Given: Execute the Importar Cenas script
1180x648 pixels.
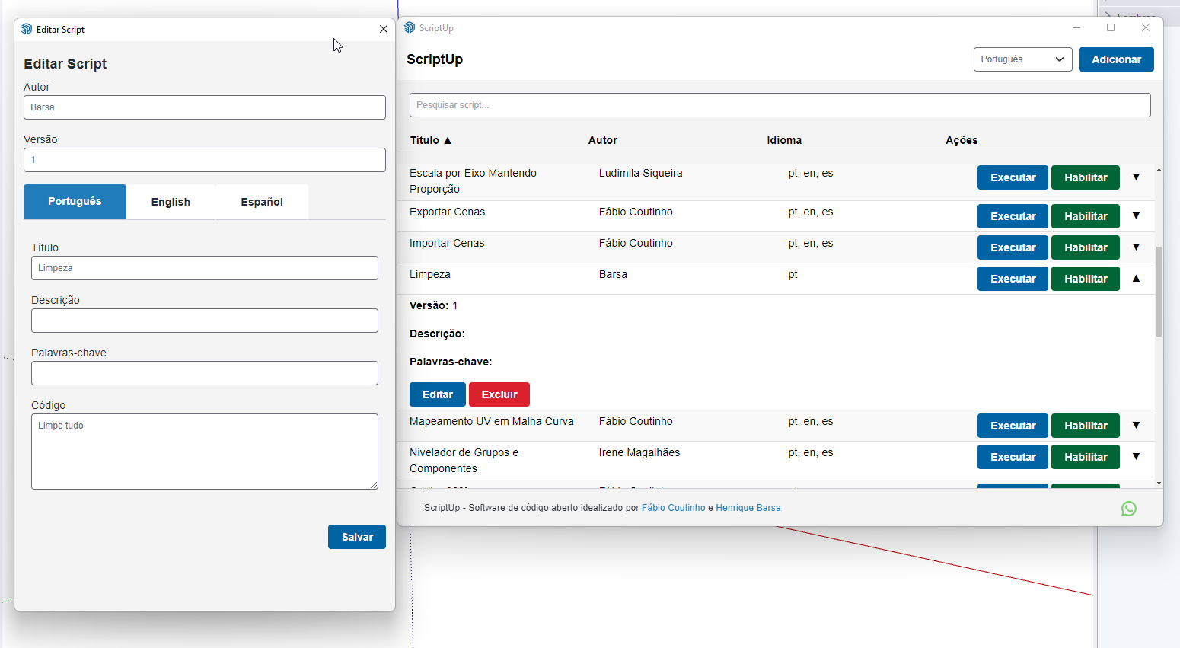Looking at the screenshot, I should click(x=1013, y=247).
